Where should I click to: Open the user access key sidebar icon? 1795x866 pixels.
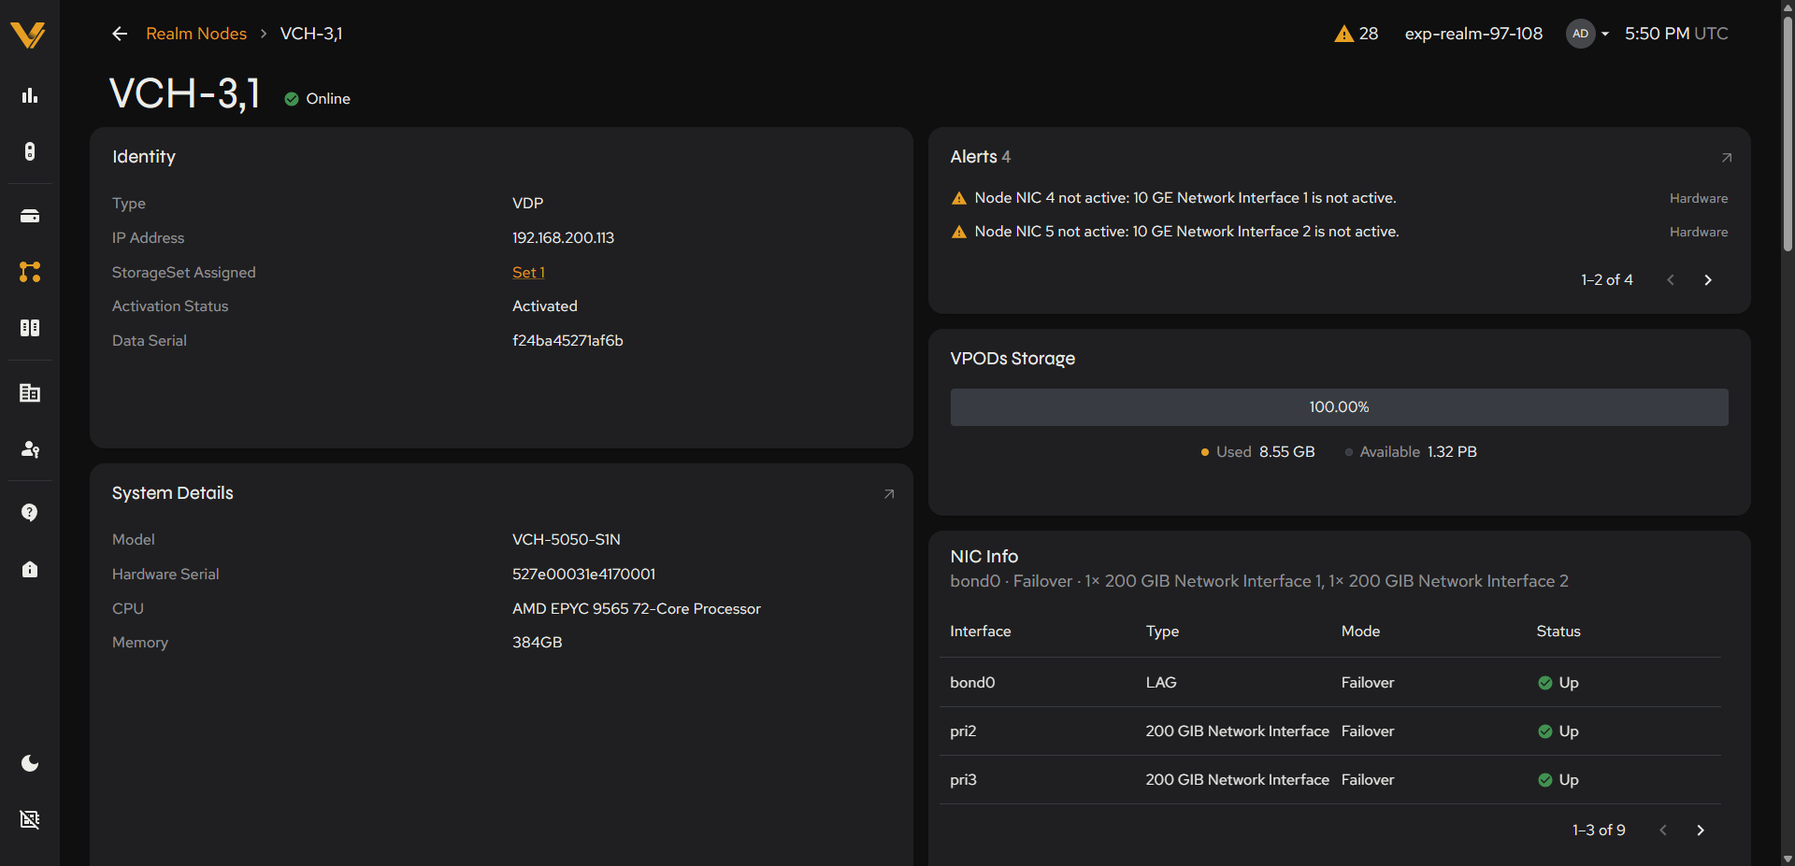pyautogui.click(x=30, y=448)
